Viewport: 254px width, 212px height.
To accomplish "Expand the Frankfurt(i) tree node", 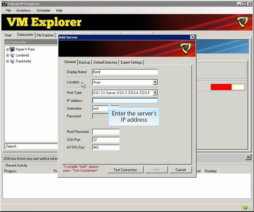I will [x=7, y=61].
